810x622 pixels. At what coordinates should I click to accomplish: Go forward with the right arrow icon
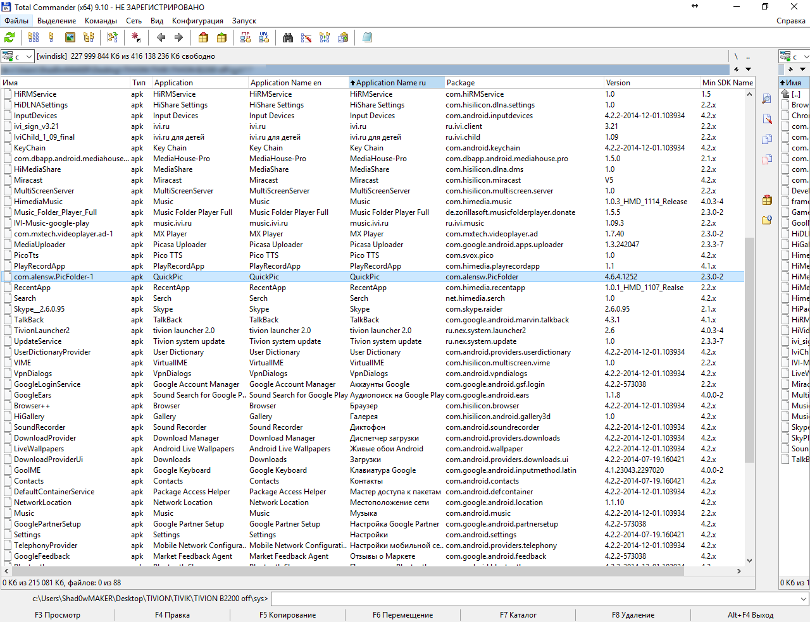[x=179, y=38]
